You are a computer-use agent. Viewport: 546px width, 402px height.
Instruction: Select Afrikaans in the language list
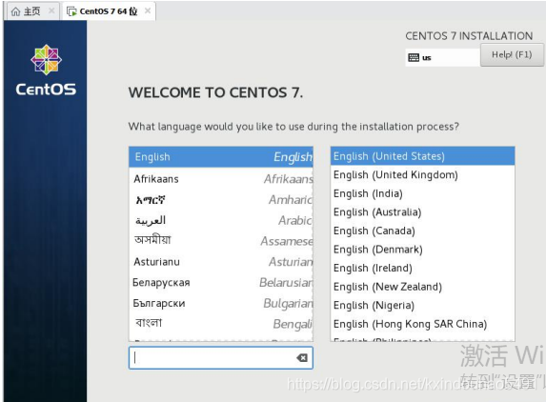click(221, 179)
